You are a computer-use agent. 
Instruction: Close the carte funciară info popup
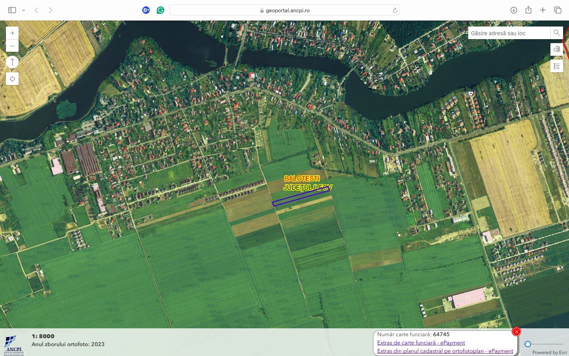[516, 332]
